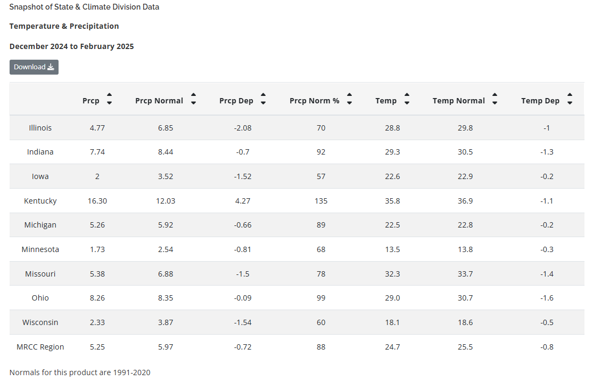Sort by Prcp Dep arrows
The width and height of the screenshot is (593, 381).
tap(263, 99)
